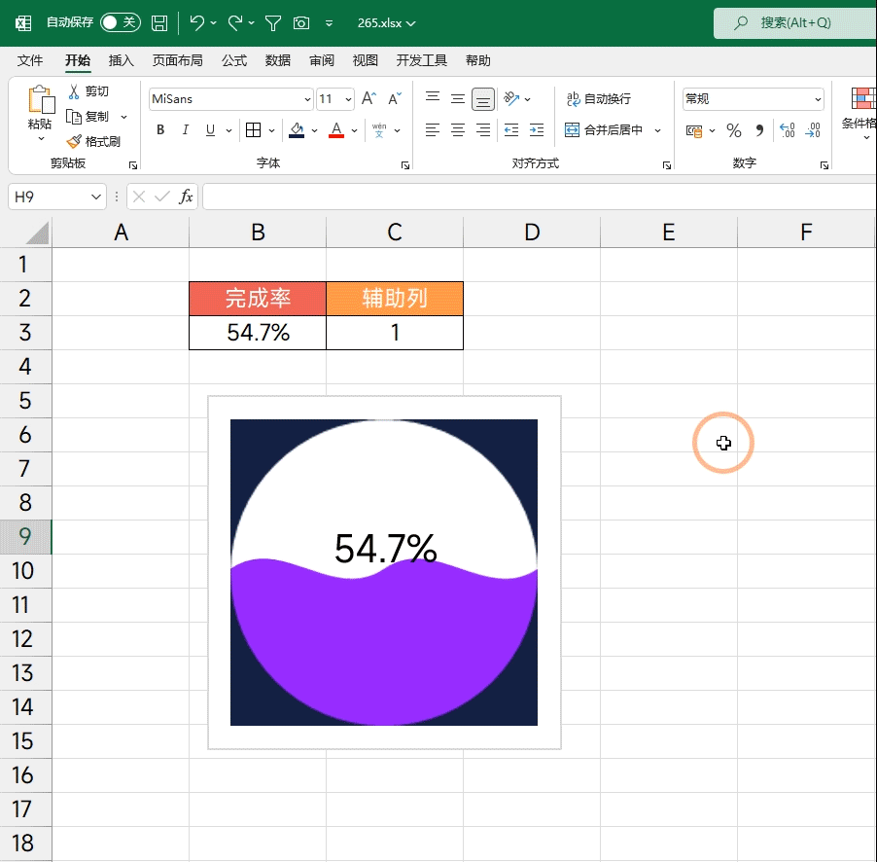Screen dimensions: 877x862
Task: Open Customize Quick Access Toolbar menu
Action: click(x=329, y=23)
